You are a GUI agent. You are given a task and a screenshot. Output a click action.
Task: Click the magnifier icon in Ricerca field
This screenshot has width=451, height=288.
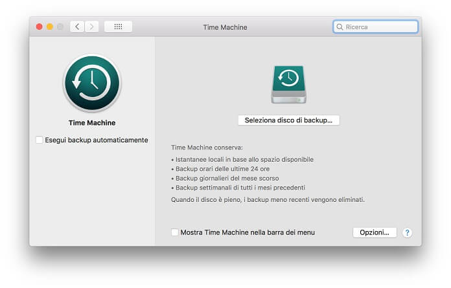point(340,27)
